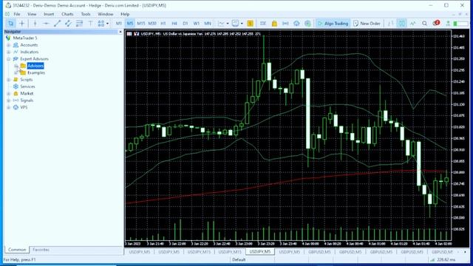Select the Advisors folder
473x266 pixels.
(35, 66)
